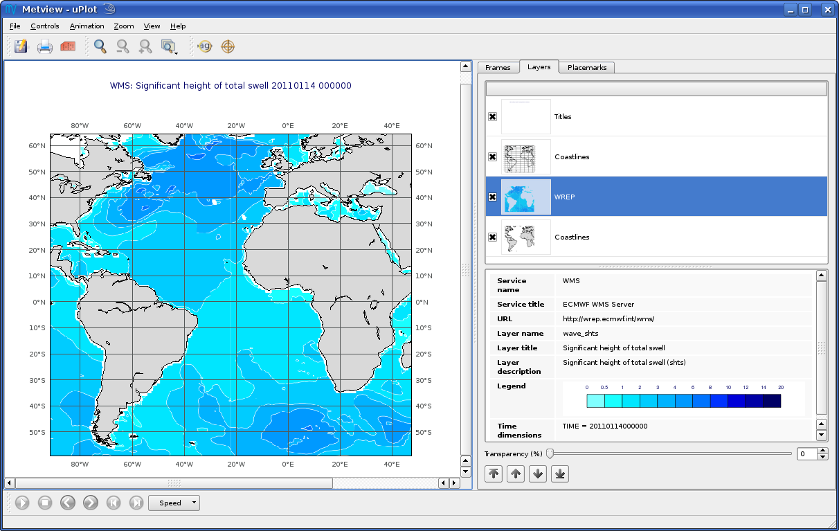Click the red grid macro icon
The width and height of the screenshot is (839, 531).
tap(68, 46)
